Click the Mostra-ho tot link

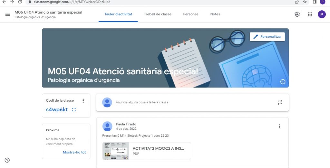(74, 152)
